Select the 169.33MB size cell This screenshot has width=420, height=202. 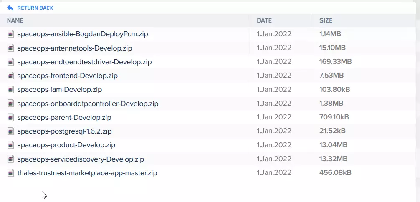pyautogui.click(x=335, y=62)
